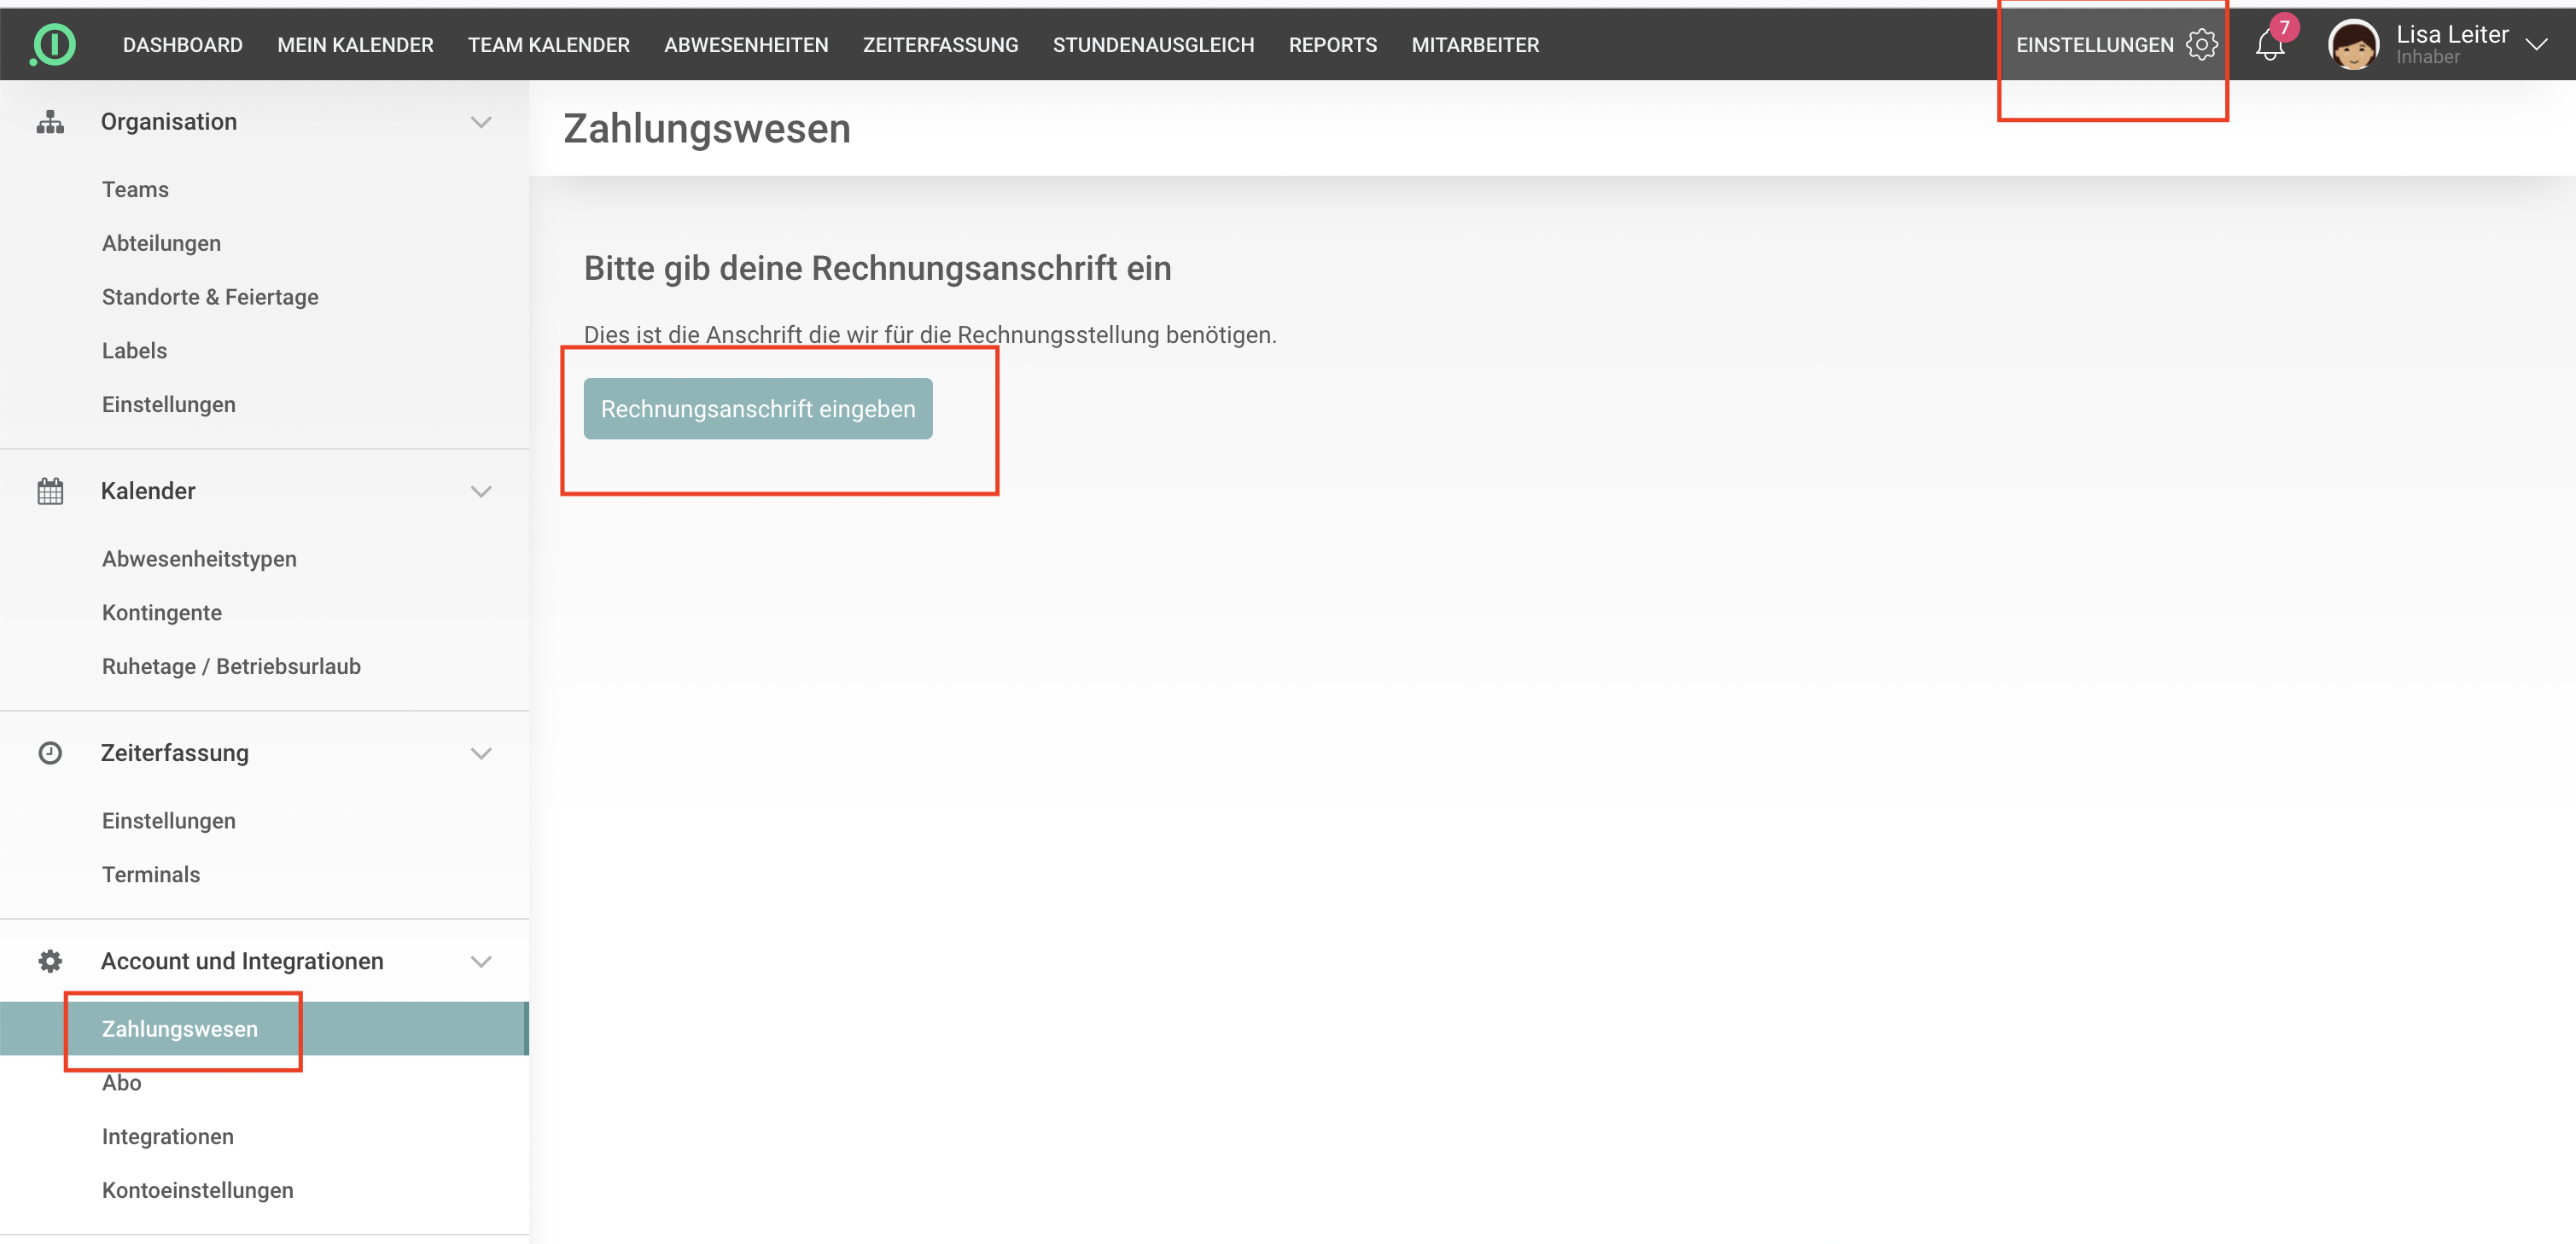Screen dimensions: 2576x1244
Task: Click the Organisation hierarchy icon
Action: 50,122
